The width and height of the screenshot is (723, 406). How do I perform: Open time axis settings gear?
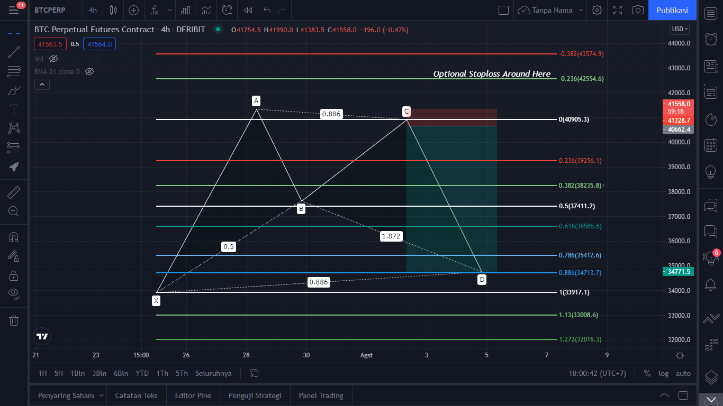(680, 355)
